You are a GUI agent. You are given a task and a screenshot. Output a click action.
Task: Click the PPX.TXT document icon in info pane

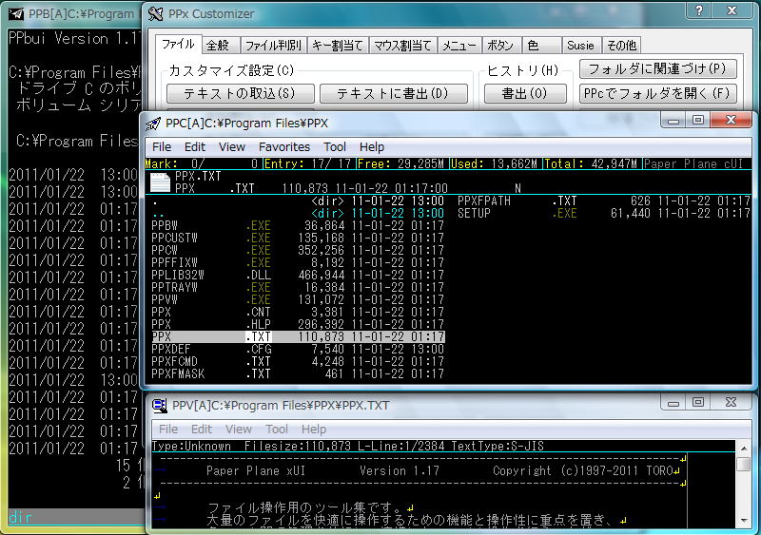(160, 182)
